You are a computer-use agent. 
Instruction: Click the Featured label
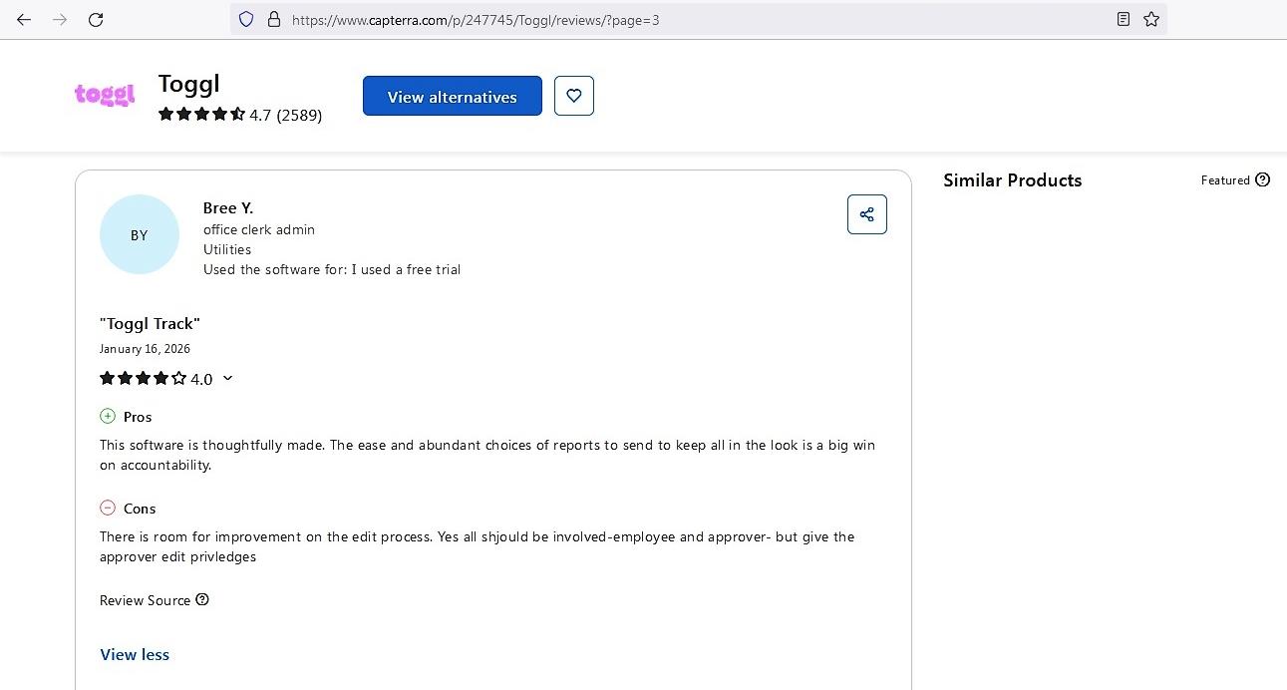click(x=1225, y=180)
